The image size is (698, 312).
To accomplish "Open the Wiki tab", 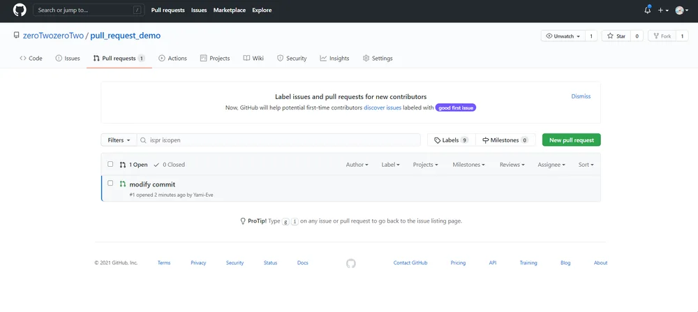I will point(253,59).
